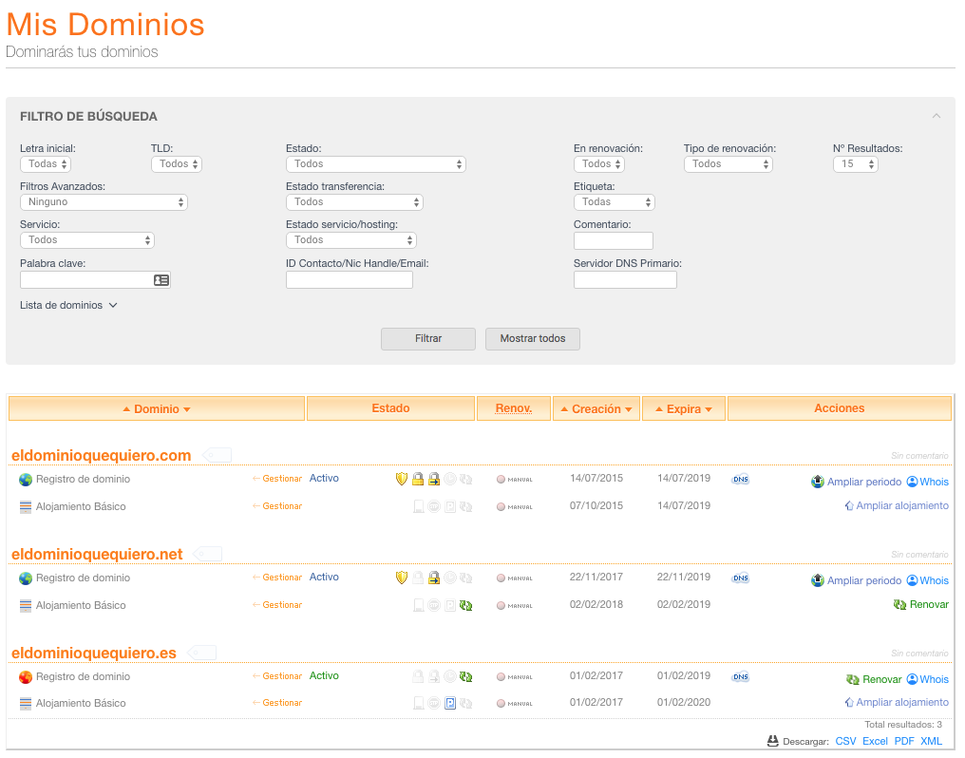Download the results as Excel
The height and width of the screenshot is (758, 965).
tap(875, 742)
